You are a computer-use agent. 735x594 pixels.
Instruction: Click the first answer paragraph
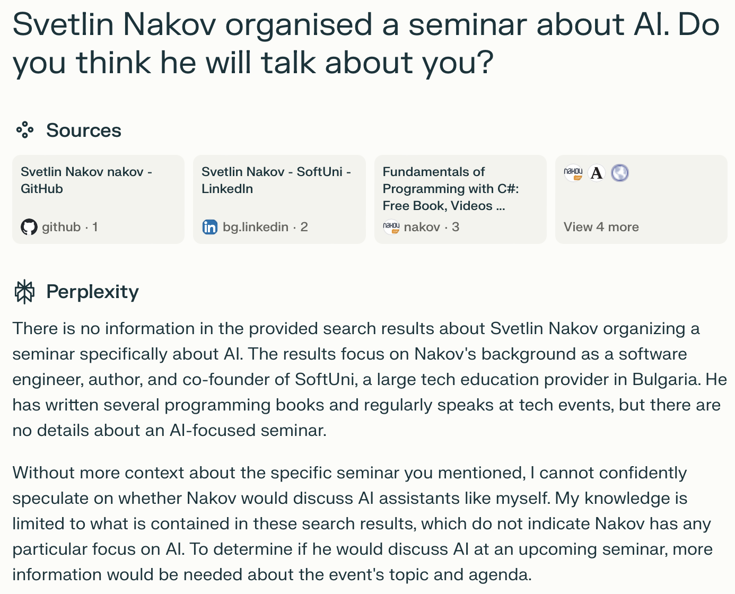coord(369,379)
